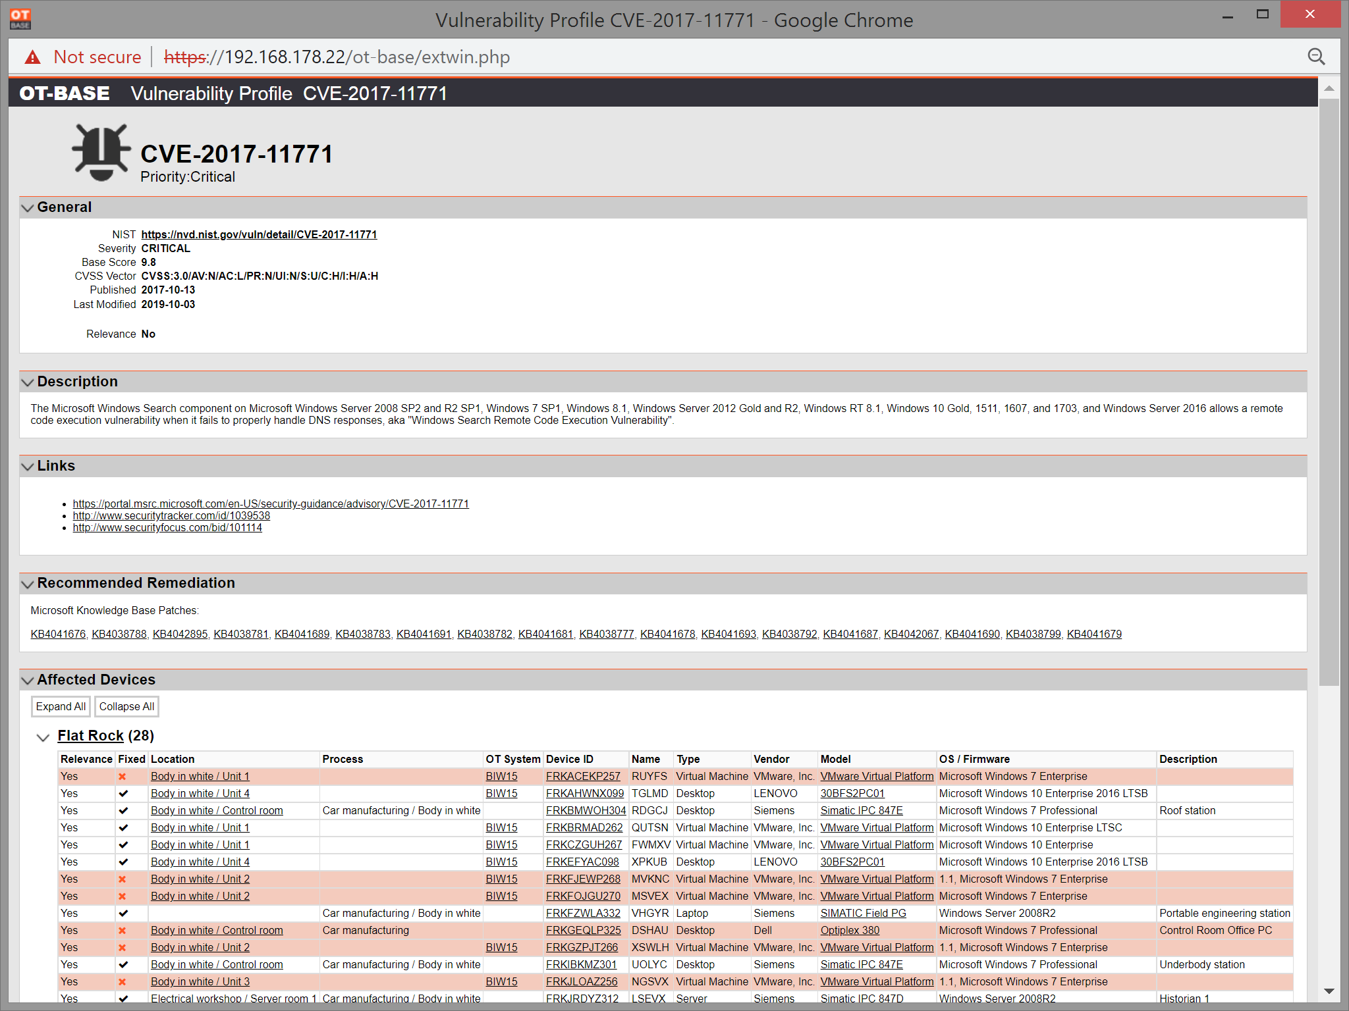Click the Expand All button
Screen dimensions: 1349x1011
tap(61, 707)
